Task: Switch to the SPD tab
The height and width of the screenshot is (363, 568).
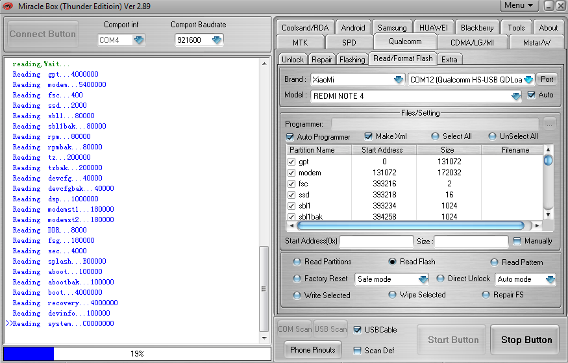Action: [x=349, y=42]
